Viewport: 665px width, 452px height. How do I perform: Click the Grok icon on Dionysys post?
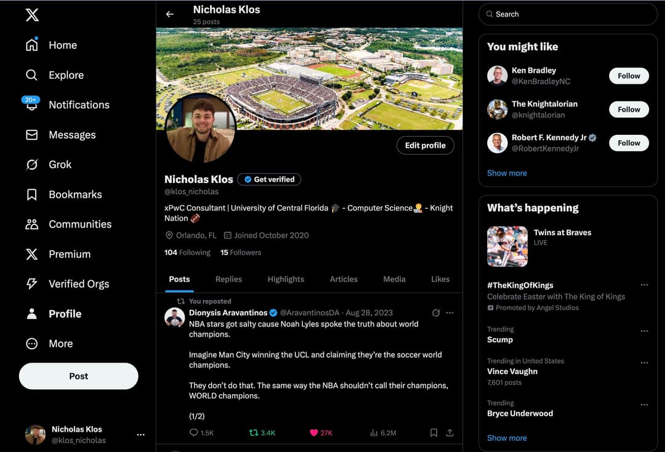click(436, 313)
